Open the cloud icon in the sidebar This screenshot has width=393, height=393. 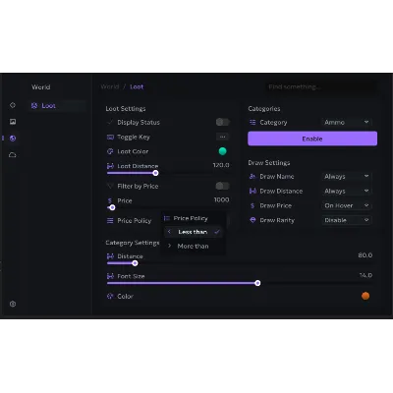click(x=13, y=154)
